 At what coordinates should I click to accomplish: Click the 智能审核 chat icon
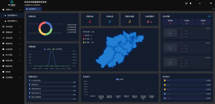3,43
